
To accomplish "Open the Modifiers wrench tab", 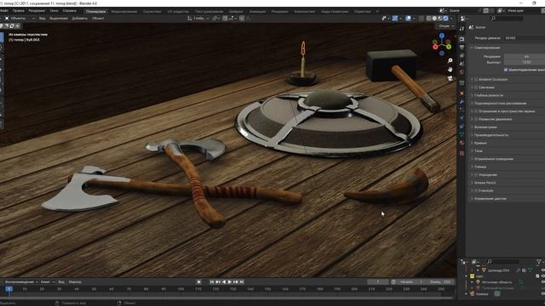I will click(x=462, y=101).
